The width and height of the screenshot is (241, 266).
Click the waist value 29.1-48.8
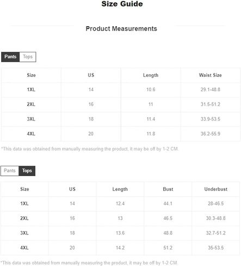click(211, 89)
